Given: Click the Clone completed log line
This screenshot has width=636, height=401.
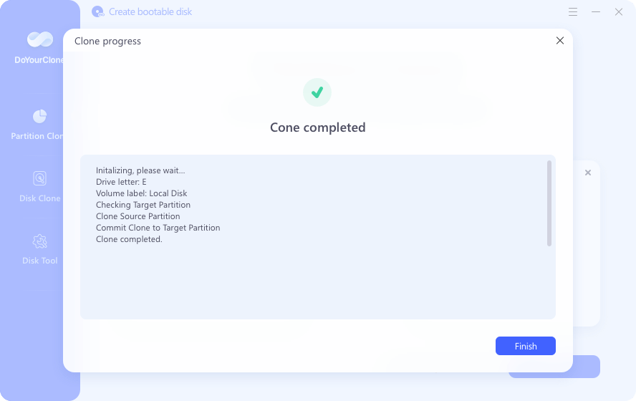Looking at the screenshot, I should click(x=129, y=239).
